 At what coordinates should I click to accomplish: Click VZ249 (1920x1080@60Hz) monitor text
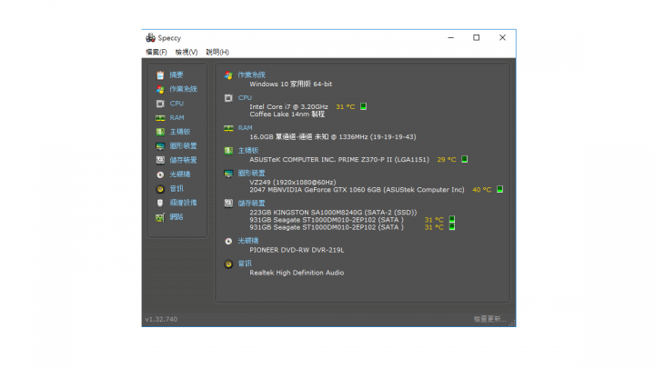pos(292,183)
